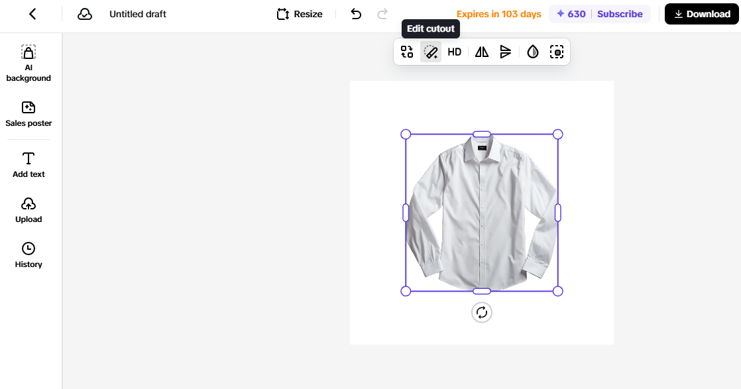Open the Upload panel
This screenshot has height=389, width=741.
click(28, 210)
